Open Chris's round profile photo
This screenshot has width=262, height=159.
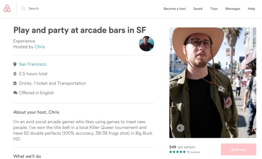coord(146,44)
